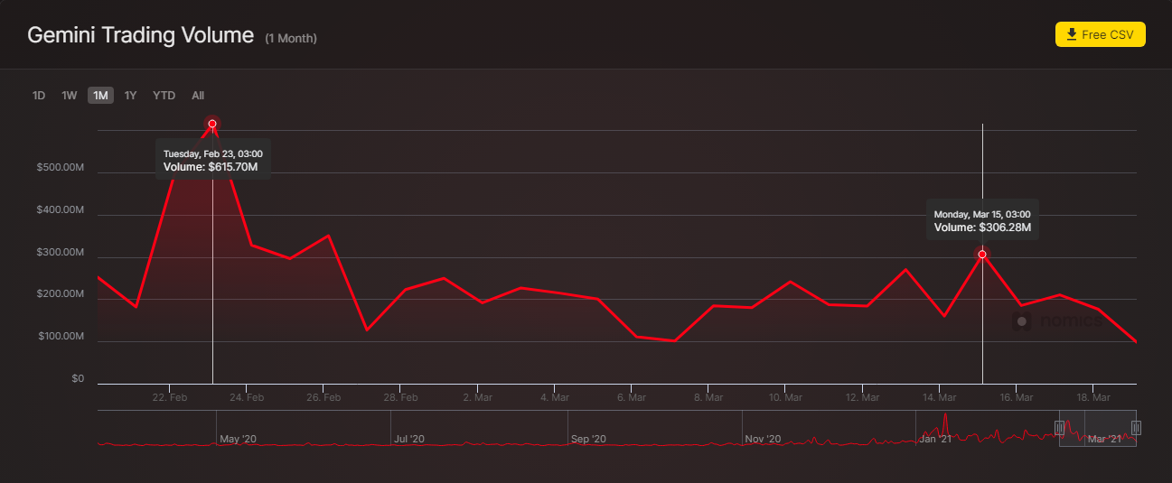
Task: Click the Monday, Mar 15, 03:00 tooltip date
Action: pos(982,214)
